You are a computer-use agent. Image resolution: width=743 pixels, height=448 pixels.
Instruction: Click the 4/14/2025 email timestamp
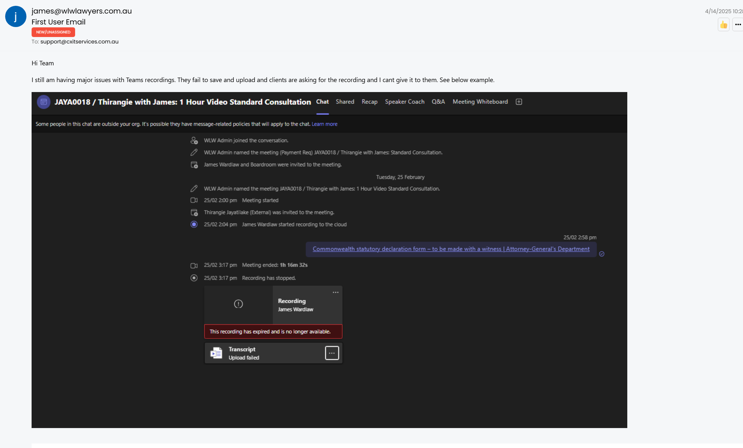point(724,11)
